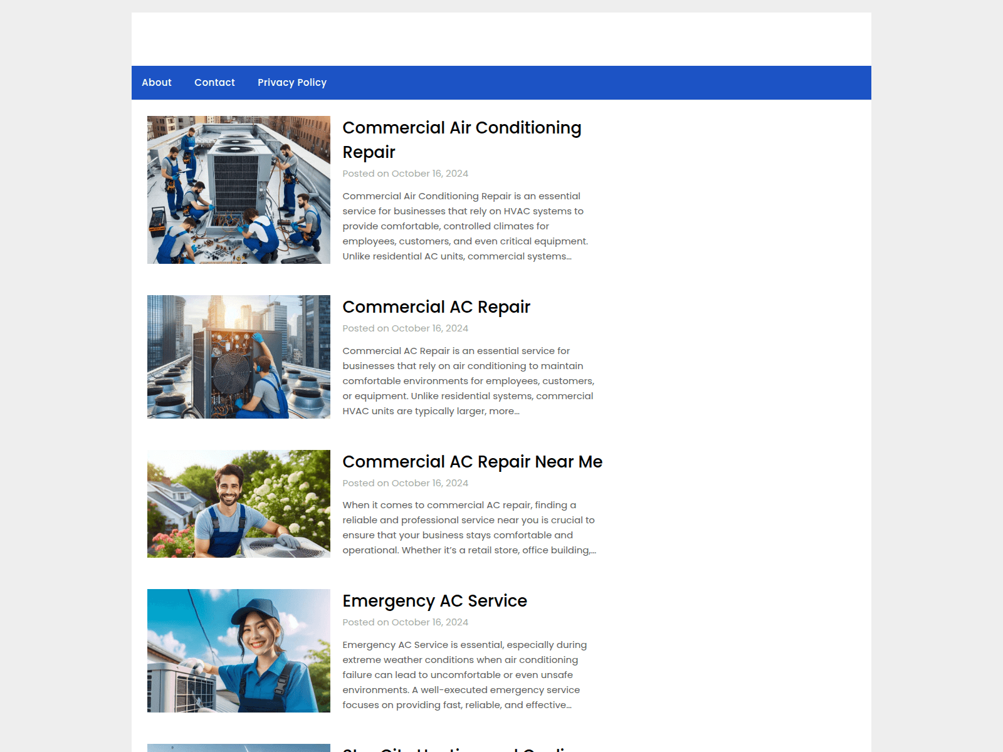Click excerpt beginning 'Commercial AC Repair is an essential service'

(468, 381)
